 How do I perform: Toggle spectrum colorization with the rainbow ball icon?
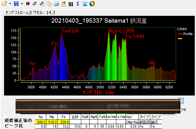click(x=92, y=4)
